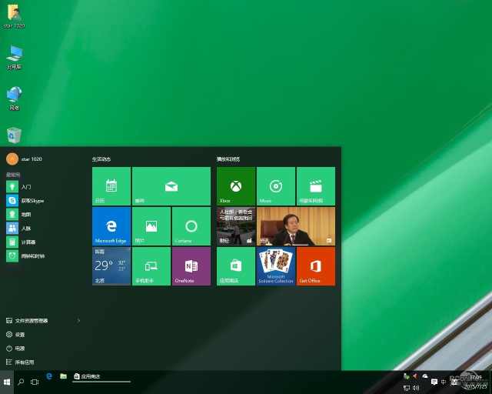
Task: Open taskbar search magnifier
Action: 21,382
